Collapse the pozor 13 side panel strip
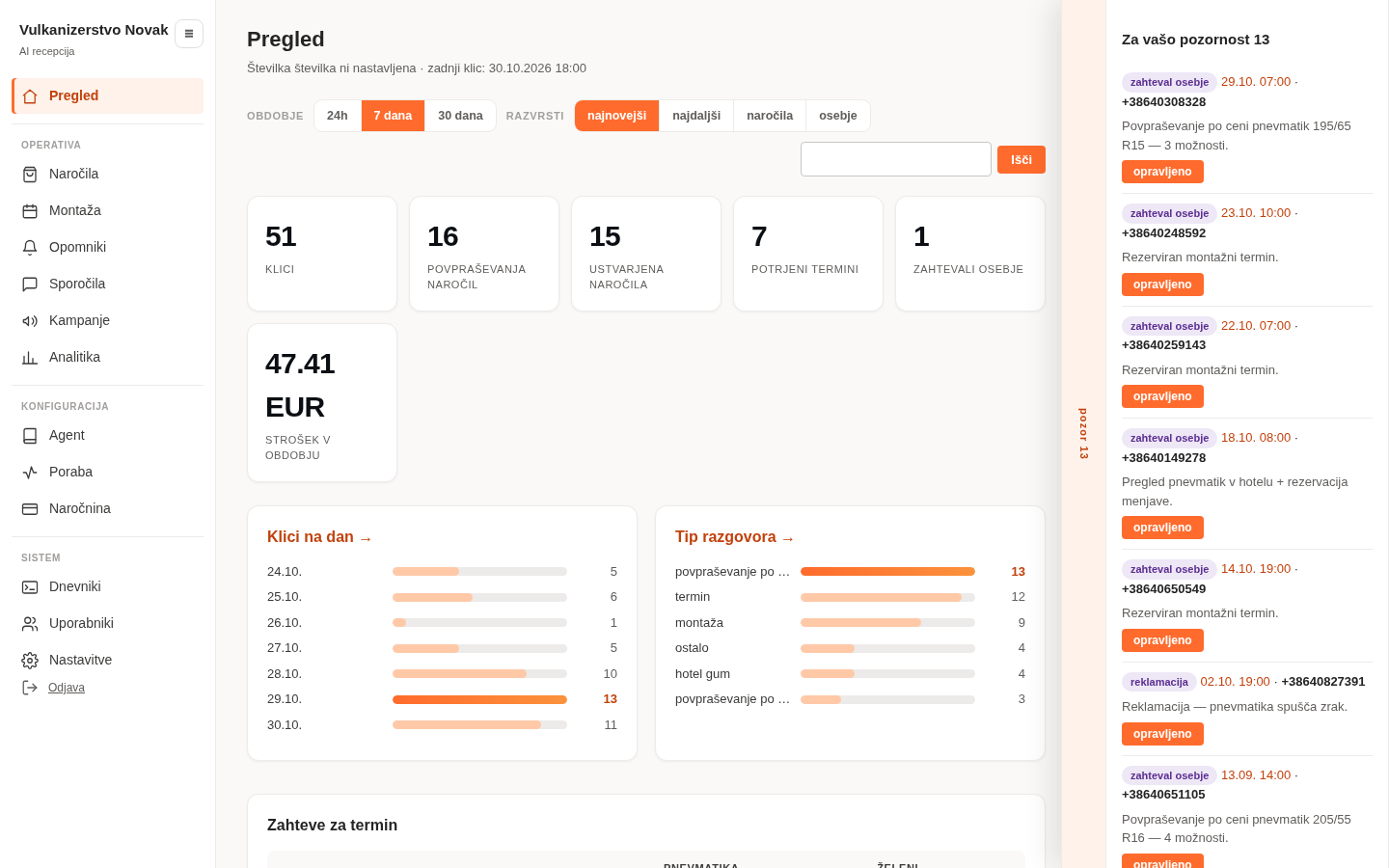1389x868 pixels. click(x=1083, y=434)
